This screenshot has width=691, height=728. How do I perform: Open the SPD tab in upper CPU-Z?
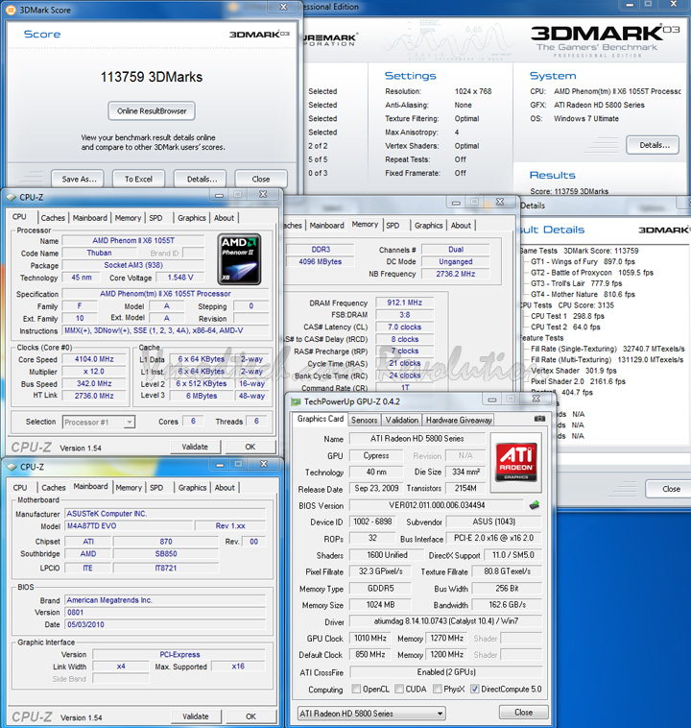coord(155,218)
